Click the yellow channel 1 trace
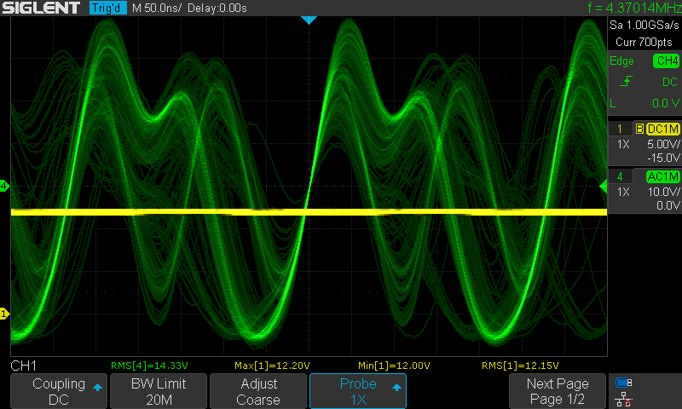682x409 pixels. point(309,212)
